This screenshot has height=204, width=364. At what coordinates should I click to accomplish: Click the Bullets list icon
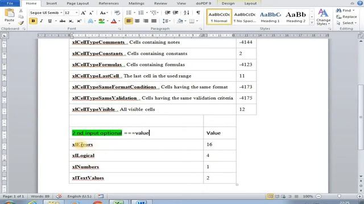pos(129,12)
